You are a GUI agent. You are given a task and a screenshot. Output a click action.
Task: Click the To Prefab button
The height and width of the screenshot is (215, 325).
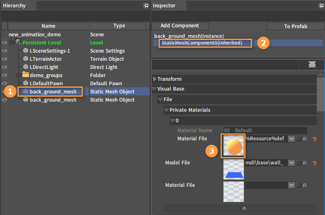point(295,26)
